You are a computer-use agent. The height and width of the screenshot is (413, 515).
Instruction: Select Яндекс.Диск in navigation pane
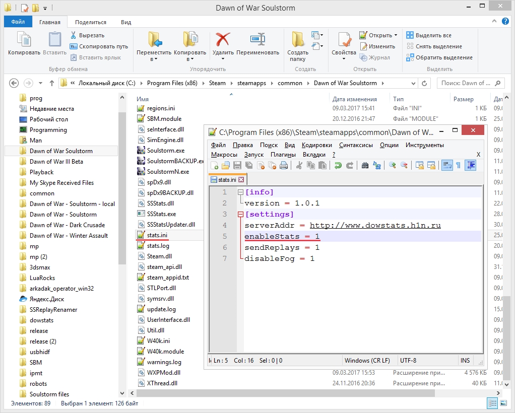(x=47, y=299)
